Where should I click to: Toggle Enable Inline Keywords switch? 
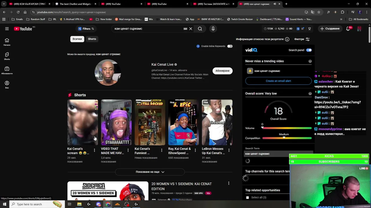pos(230,46)
